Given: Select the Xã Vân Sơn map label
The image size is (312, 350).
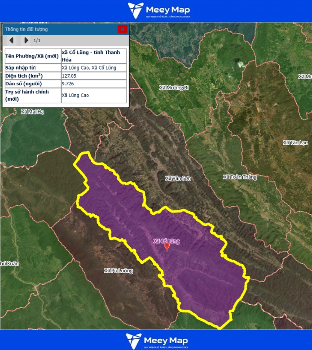Looking at the screenshot, I should click(x=178, y=178).
